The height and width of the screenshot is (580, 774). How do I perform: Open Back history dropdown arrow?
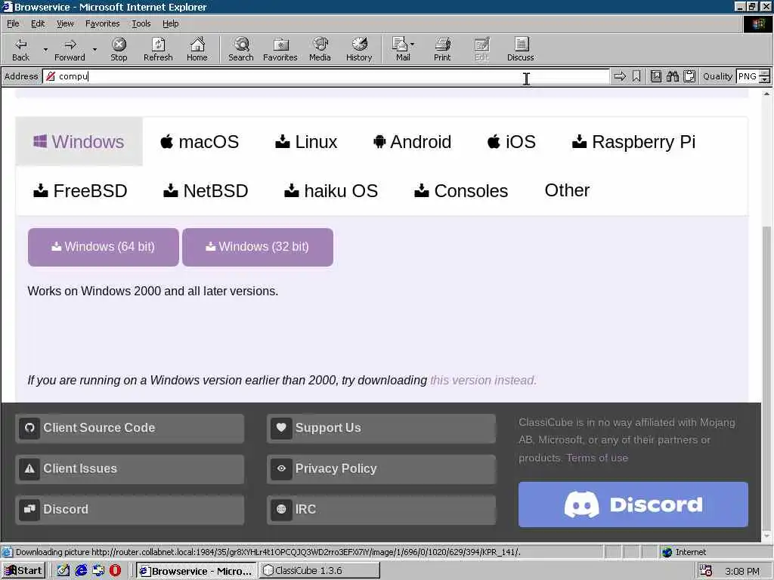pyautogui.click(x=45, y=49)
